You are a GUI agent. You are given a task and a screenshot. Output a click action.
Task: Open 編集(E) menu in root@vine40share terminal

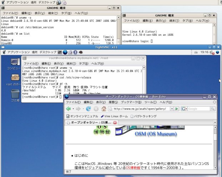pyautogui.click(x=46, y=64)
